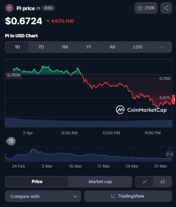Image resolution: width=176 pixels, height=207 pixels.
Task: Select the 1Y timeframe tab
Action: click(x=89, y=47)
